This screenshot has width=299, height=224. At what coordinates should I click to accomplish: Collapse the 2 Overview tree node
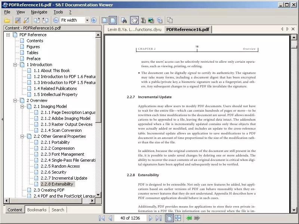tap(15, 100)
